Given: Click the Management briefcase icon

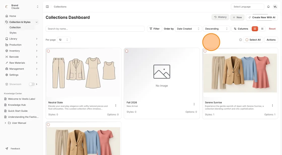Looking at the screenshot, I should [x=7, y=69].
